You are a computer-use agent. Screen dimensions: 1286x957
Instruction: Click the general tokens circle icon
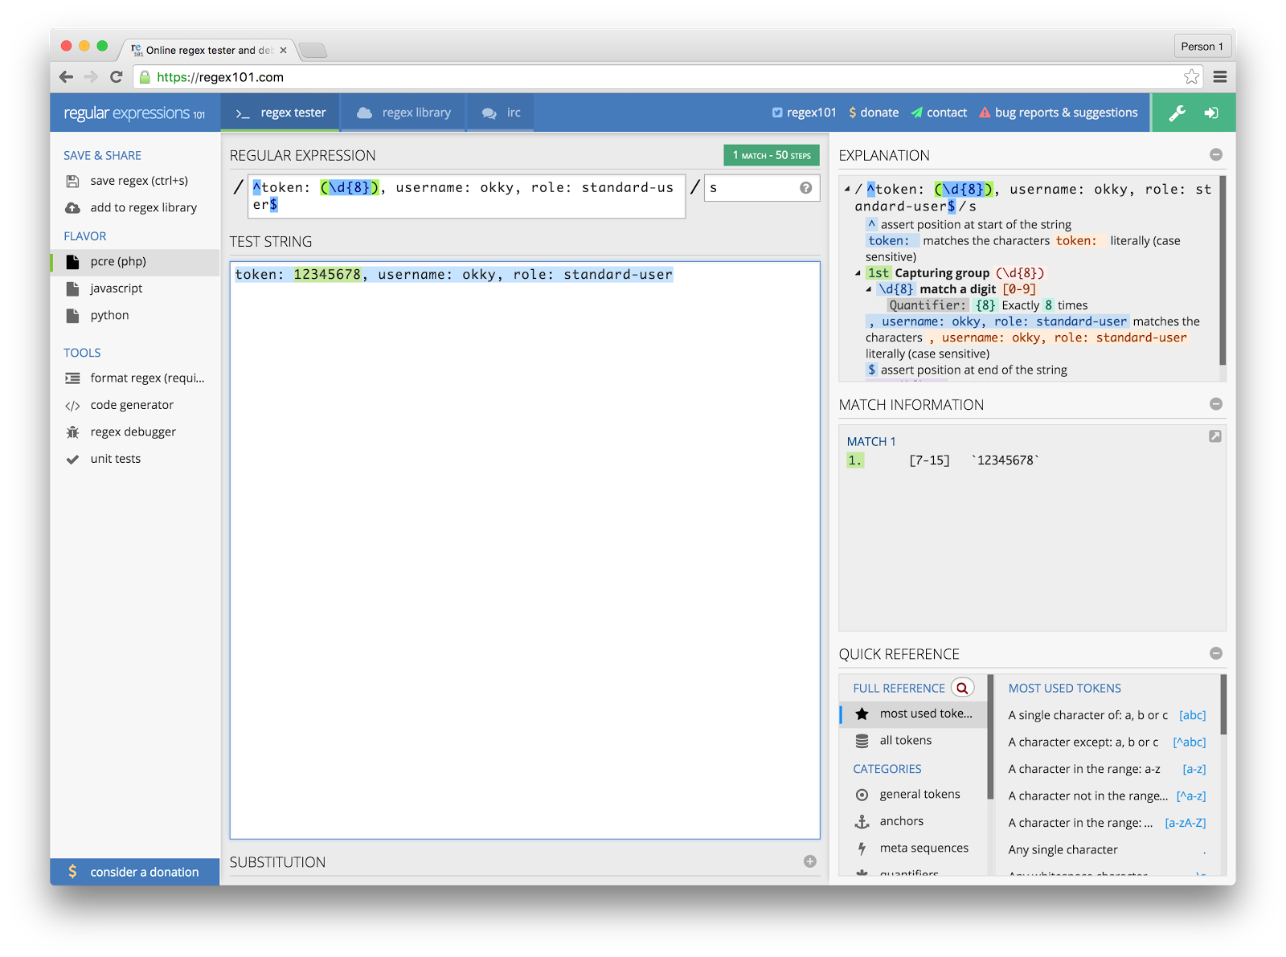click(x=862, y=795)
